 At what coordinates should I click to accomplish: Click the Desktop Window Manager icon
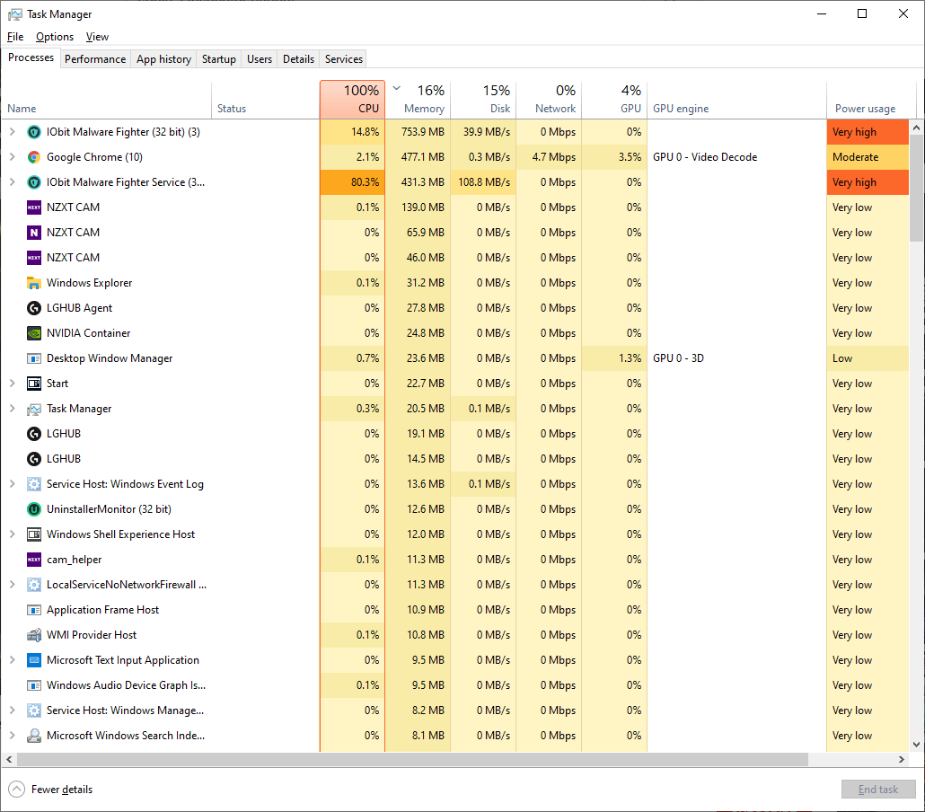[x=34, y=358]
